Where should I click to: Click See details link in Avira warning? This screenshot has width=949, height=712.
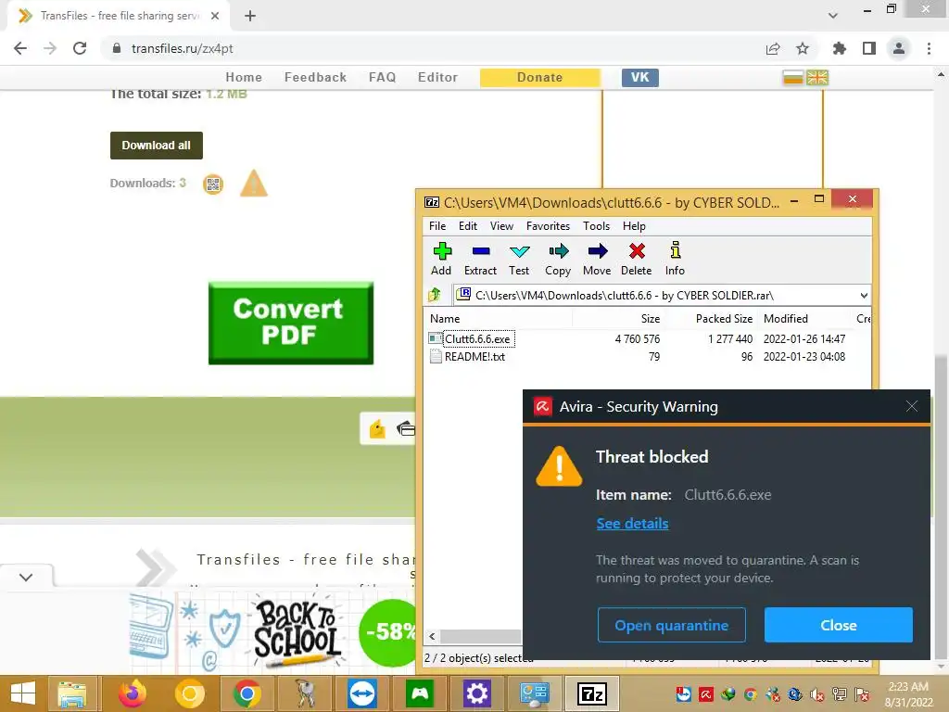pyautogui.click(x=632, y=524)
